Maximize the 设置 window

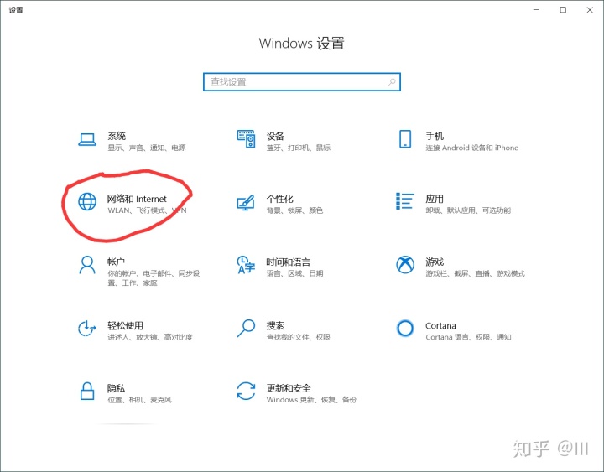563,9
